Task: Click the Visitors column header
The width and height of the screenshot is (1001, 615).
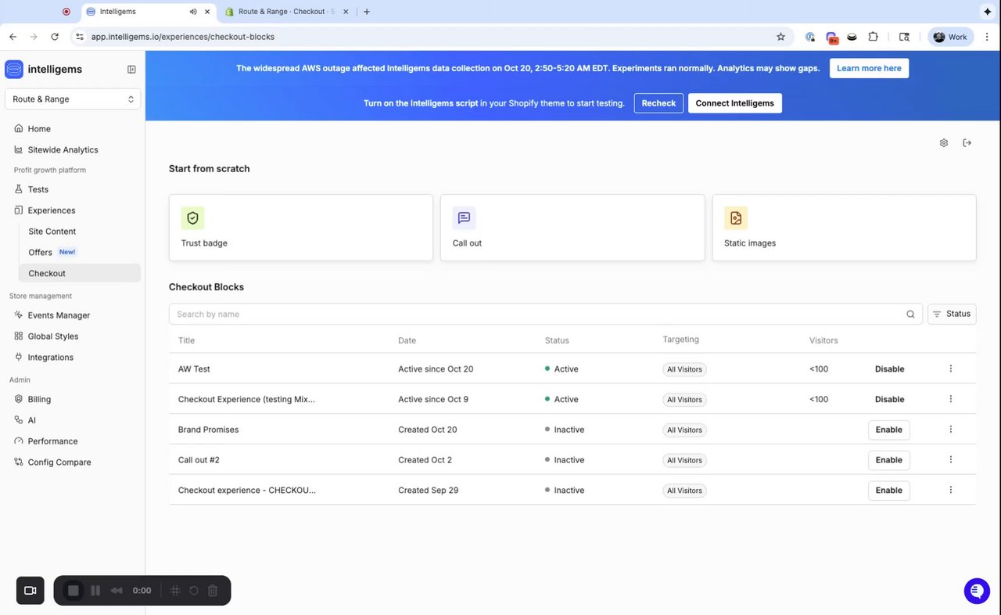Action: (x=823, y=340)
